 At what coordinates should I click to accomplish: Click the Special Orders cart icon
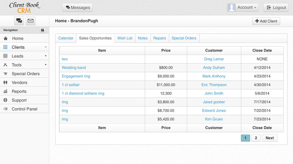pos(5,74)
